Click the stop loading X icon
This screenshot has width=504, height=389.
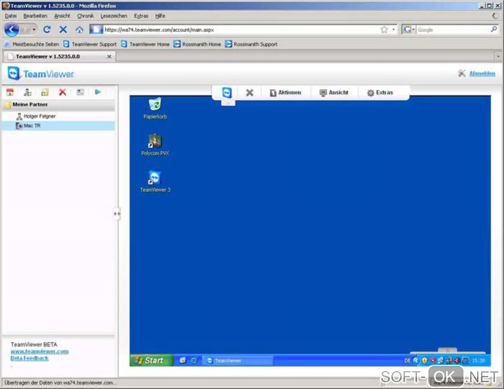click(x=63, y=30)
